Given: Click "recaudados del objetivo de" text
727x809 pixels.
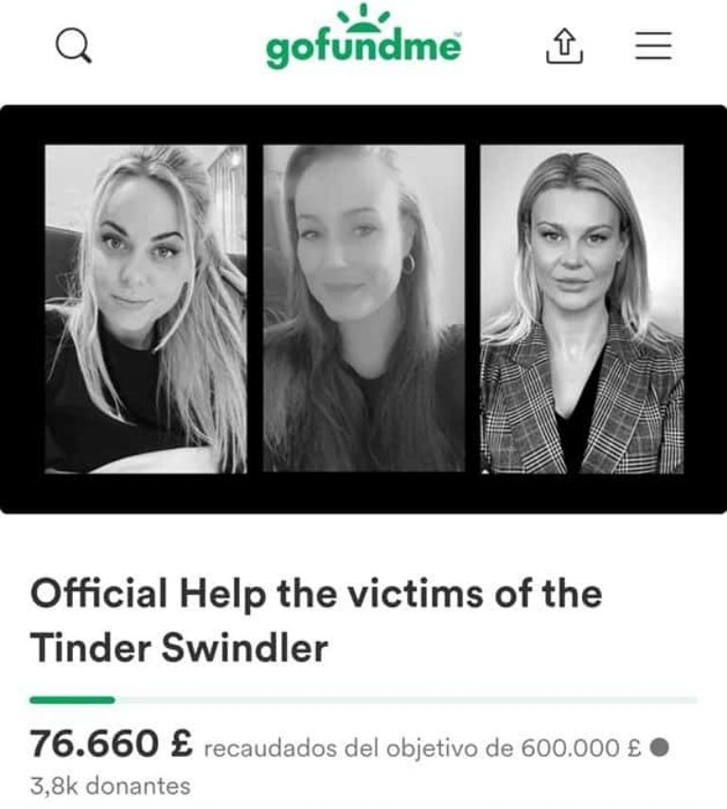Looking at the screenshot, I should (359, 748).
